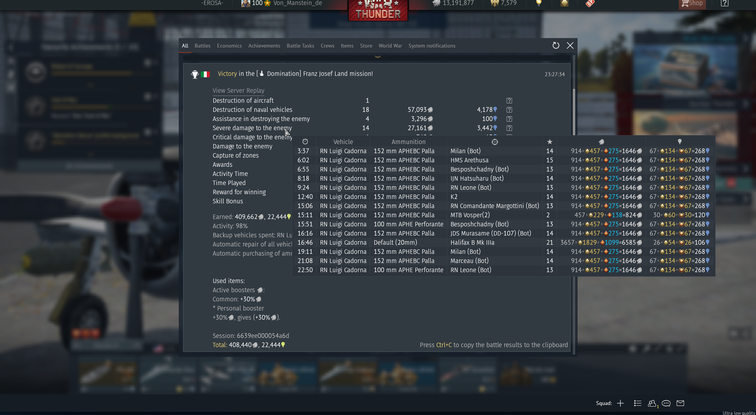Viewport: 756px width, 415px height.
Task: Expand the collapsed message chevron above
Action: pos(378,57)
